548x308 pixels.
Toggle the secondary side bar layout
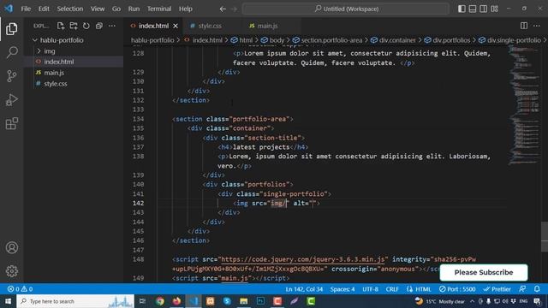(483, 9)
